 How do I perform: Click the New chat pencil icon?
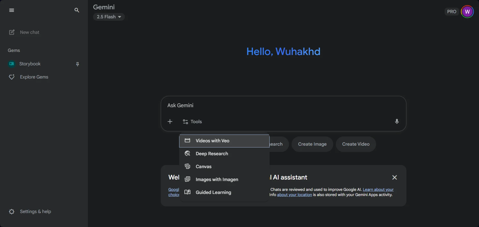[x=12, y=32]
